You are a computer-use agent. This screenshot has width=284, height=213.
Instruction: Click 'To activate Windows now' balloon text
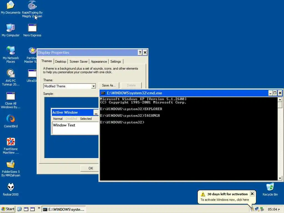tap(225, 200)
